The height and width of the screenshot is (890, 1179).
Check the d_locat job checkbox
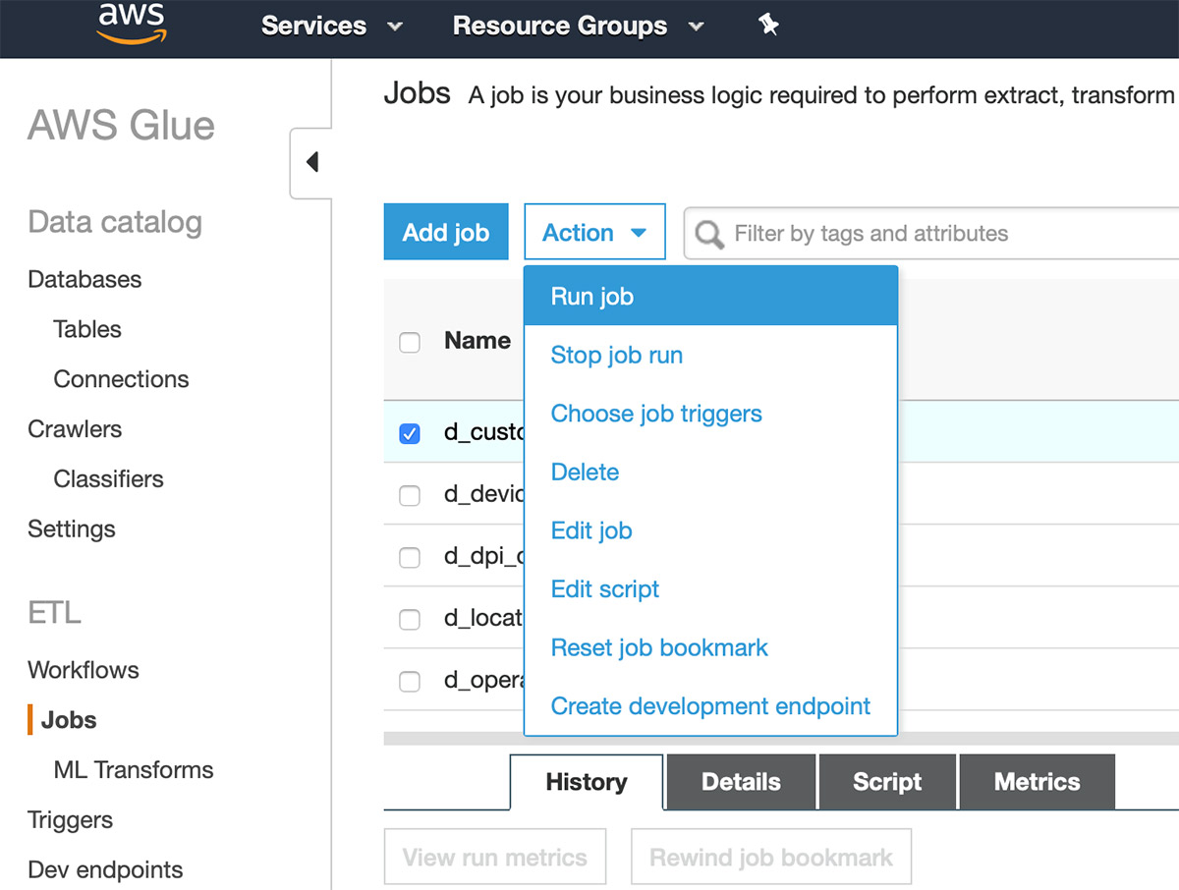(x=410, y=620)
